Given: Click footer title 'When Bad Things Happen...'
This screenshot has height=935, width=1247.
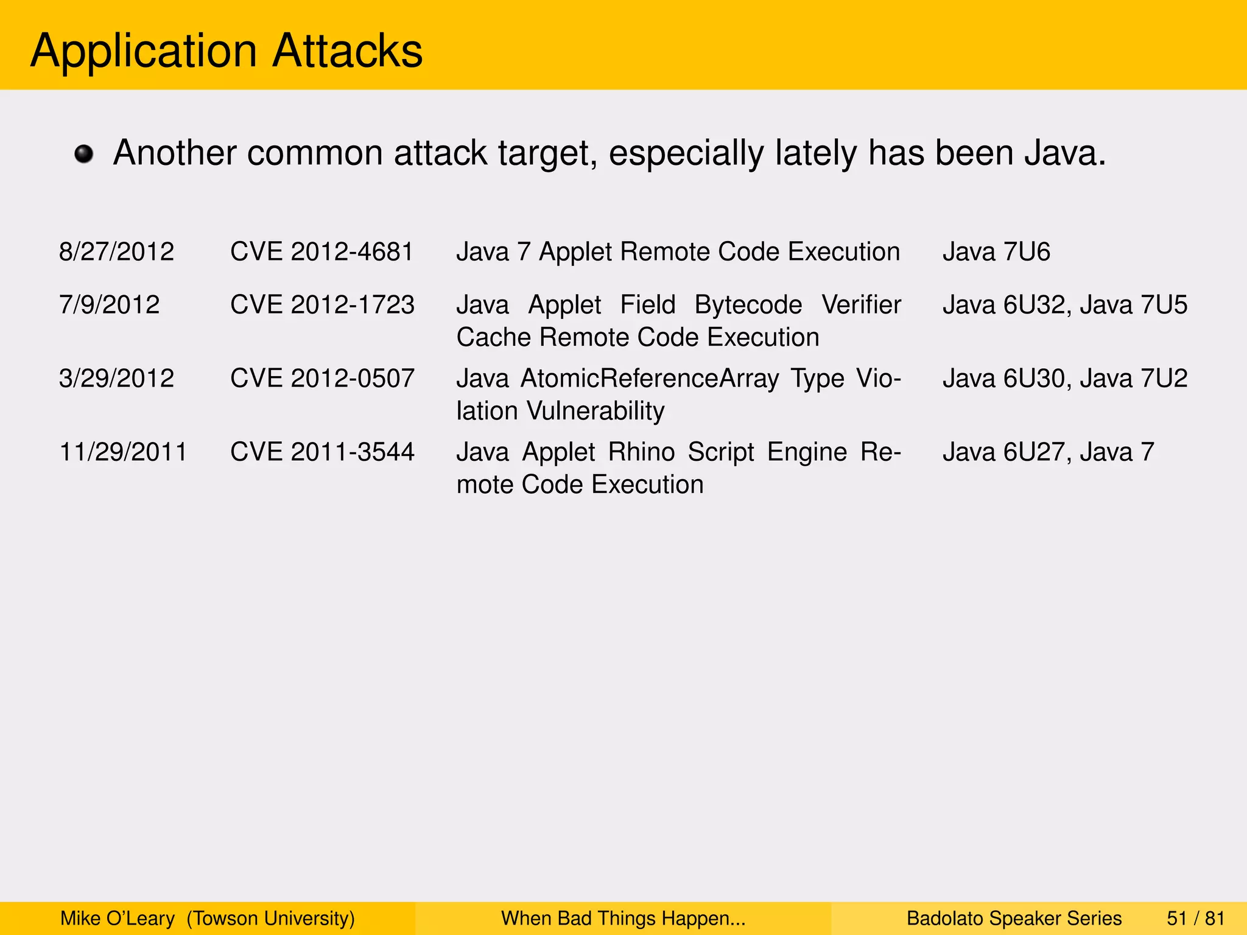Looking at the screenshot, I should click(623, 918).
